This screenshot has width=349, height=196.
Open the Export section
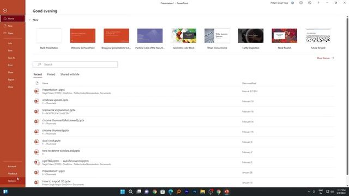[13, 79]
